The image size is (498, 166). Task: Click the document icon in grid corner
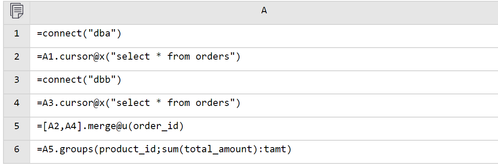16,11
